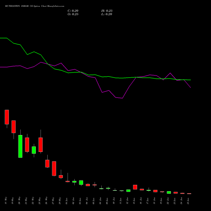Click the "24 Jun" x-axis date label

click(x=181, y=201)
